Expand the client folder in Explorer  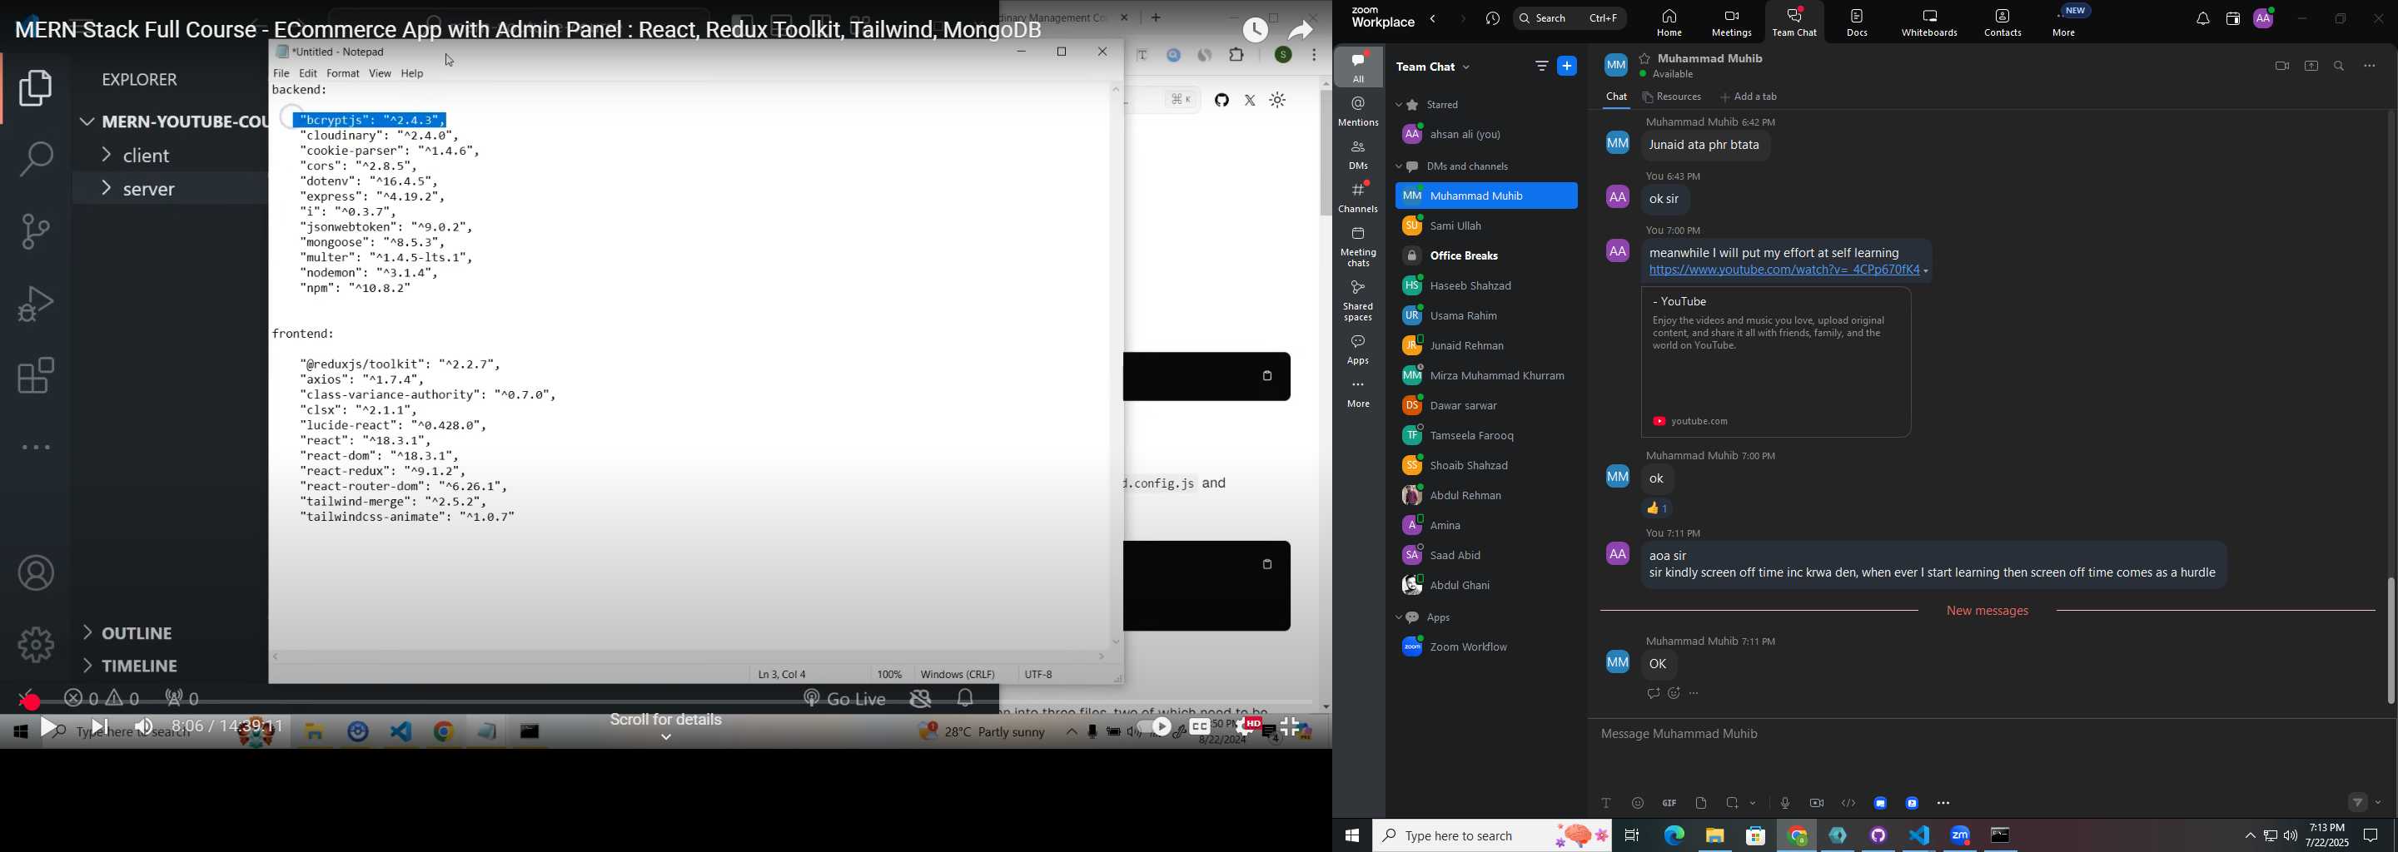pos(147,156)
